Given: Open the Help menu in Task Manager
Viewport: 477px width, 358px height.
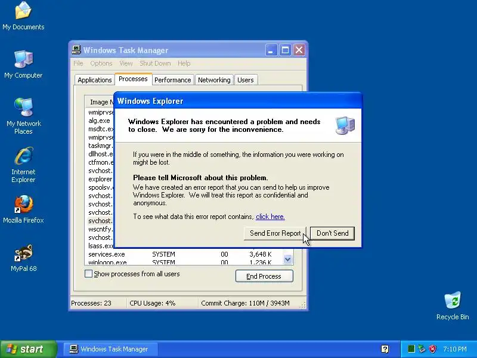Looking at the screenshot, I should click(184, 63).
